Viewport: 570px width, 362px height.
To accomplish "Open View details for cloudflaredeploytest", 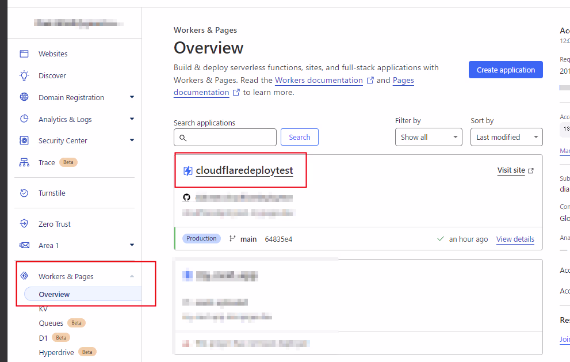I will click(515, 239).
